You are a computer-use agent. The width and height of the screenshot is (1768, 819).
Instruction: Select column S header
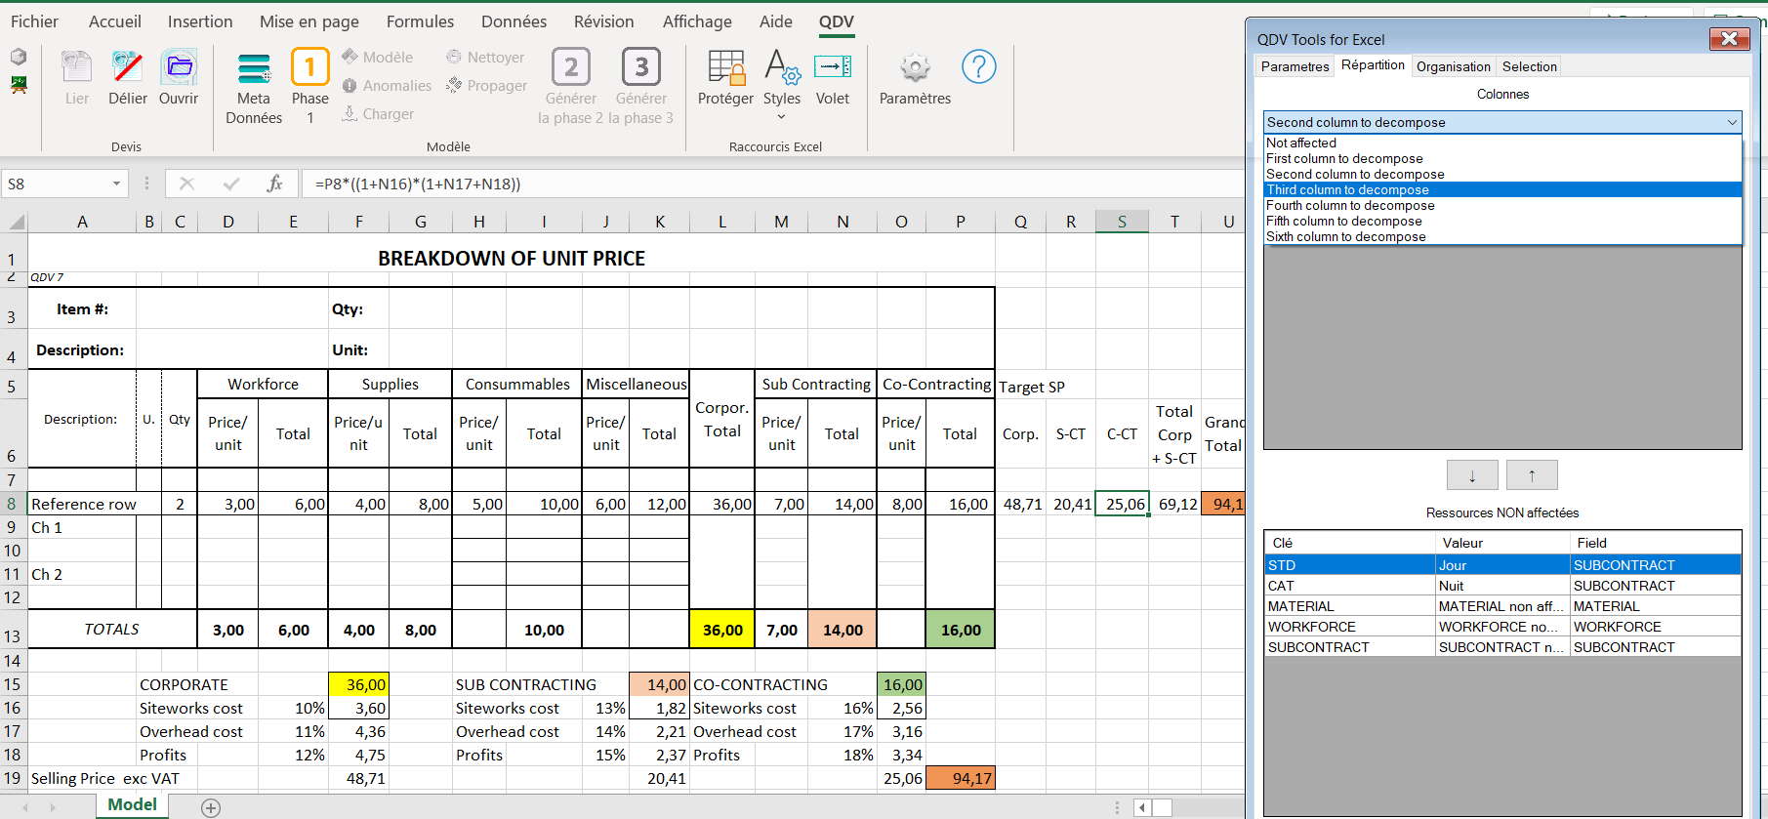1122,222
